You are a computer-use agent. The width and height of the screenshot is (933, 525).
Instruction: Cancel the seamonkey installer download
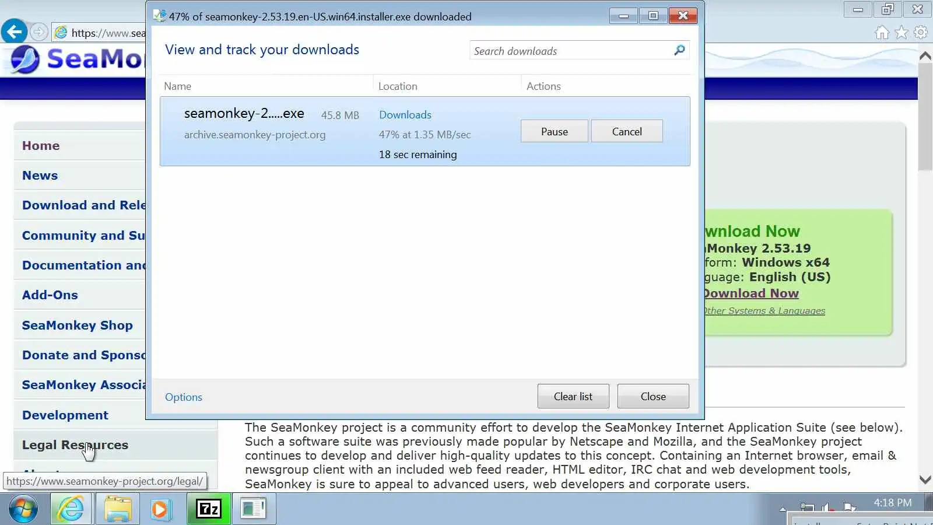point(627,131)
